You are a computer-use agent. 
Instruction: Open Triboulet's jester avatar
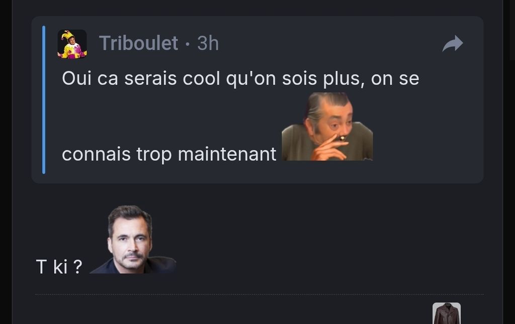tap(72, 44)
